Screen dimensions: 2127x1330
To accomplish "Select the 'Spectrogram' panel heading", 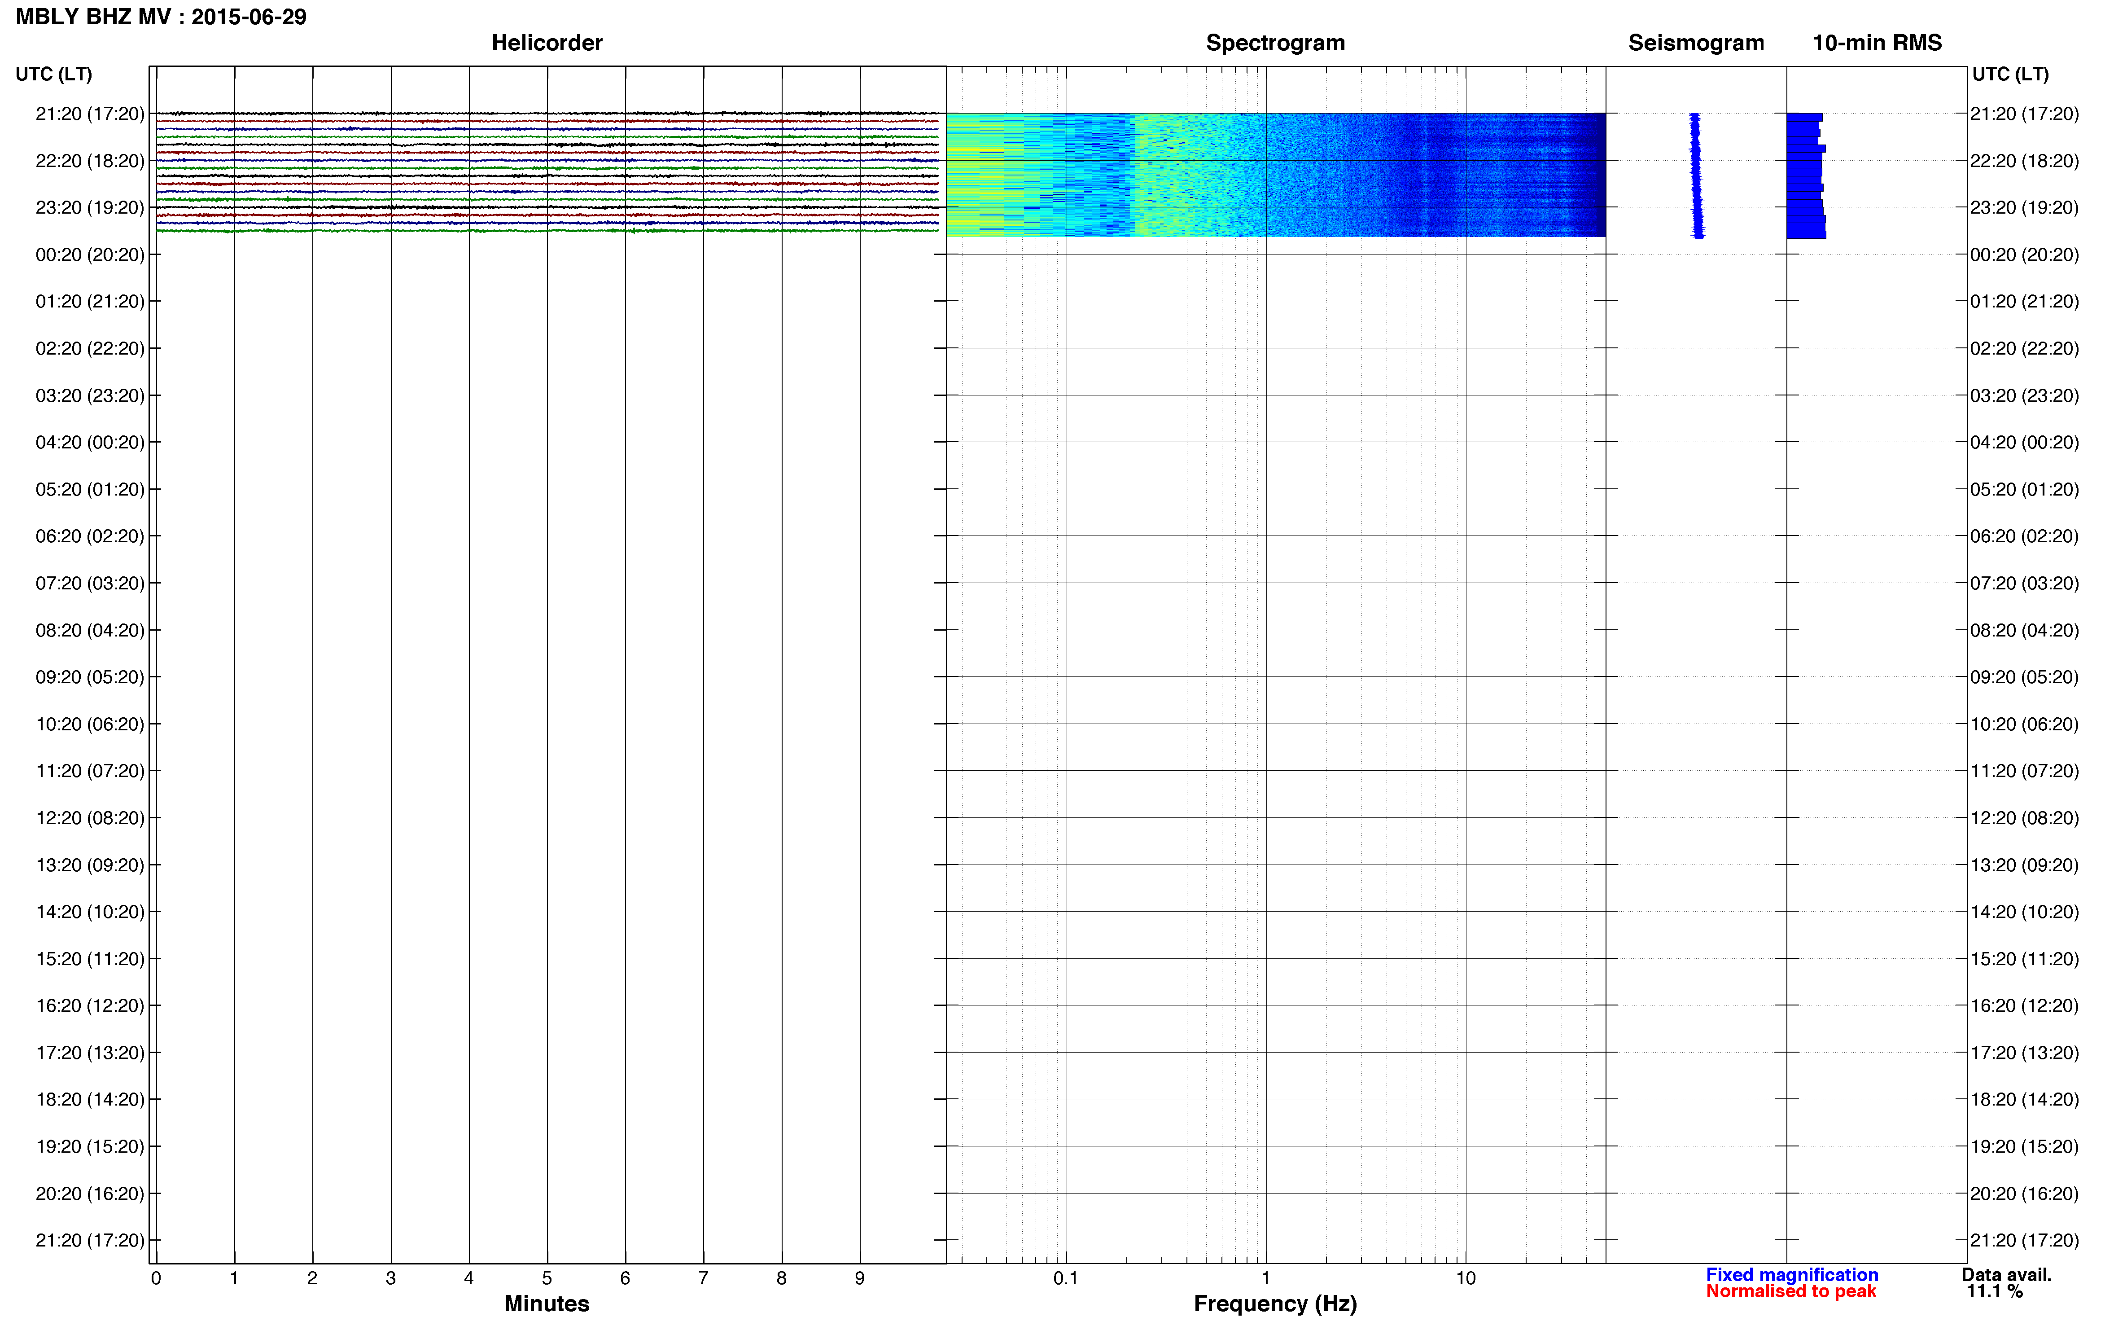I will (1275, 43).
